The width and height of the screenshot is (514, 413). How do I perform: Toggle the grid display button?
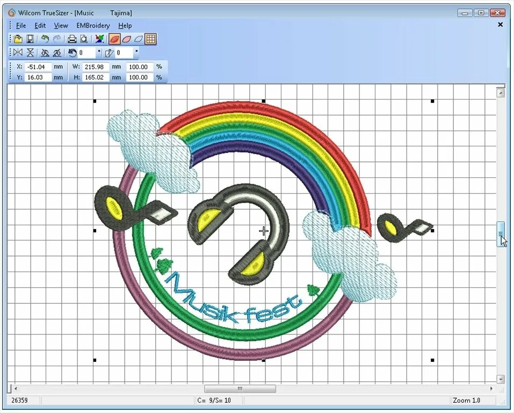point(150,39)
